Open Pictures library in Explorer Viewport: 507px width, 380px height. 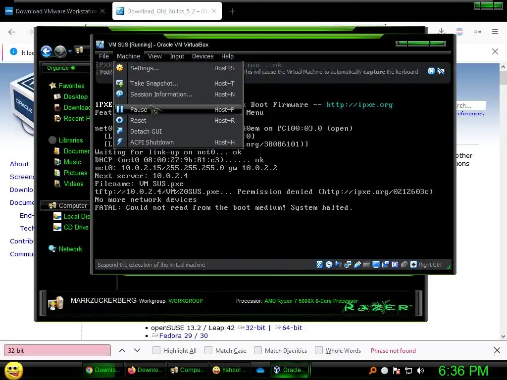tap(75, 173)
